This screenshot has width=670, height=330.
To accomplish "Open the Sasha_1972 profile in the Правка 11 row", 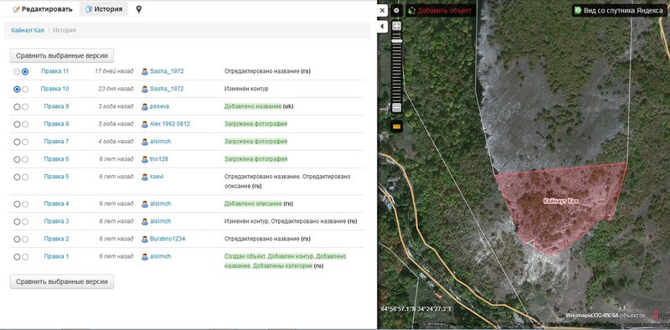I will click(167, 71).
